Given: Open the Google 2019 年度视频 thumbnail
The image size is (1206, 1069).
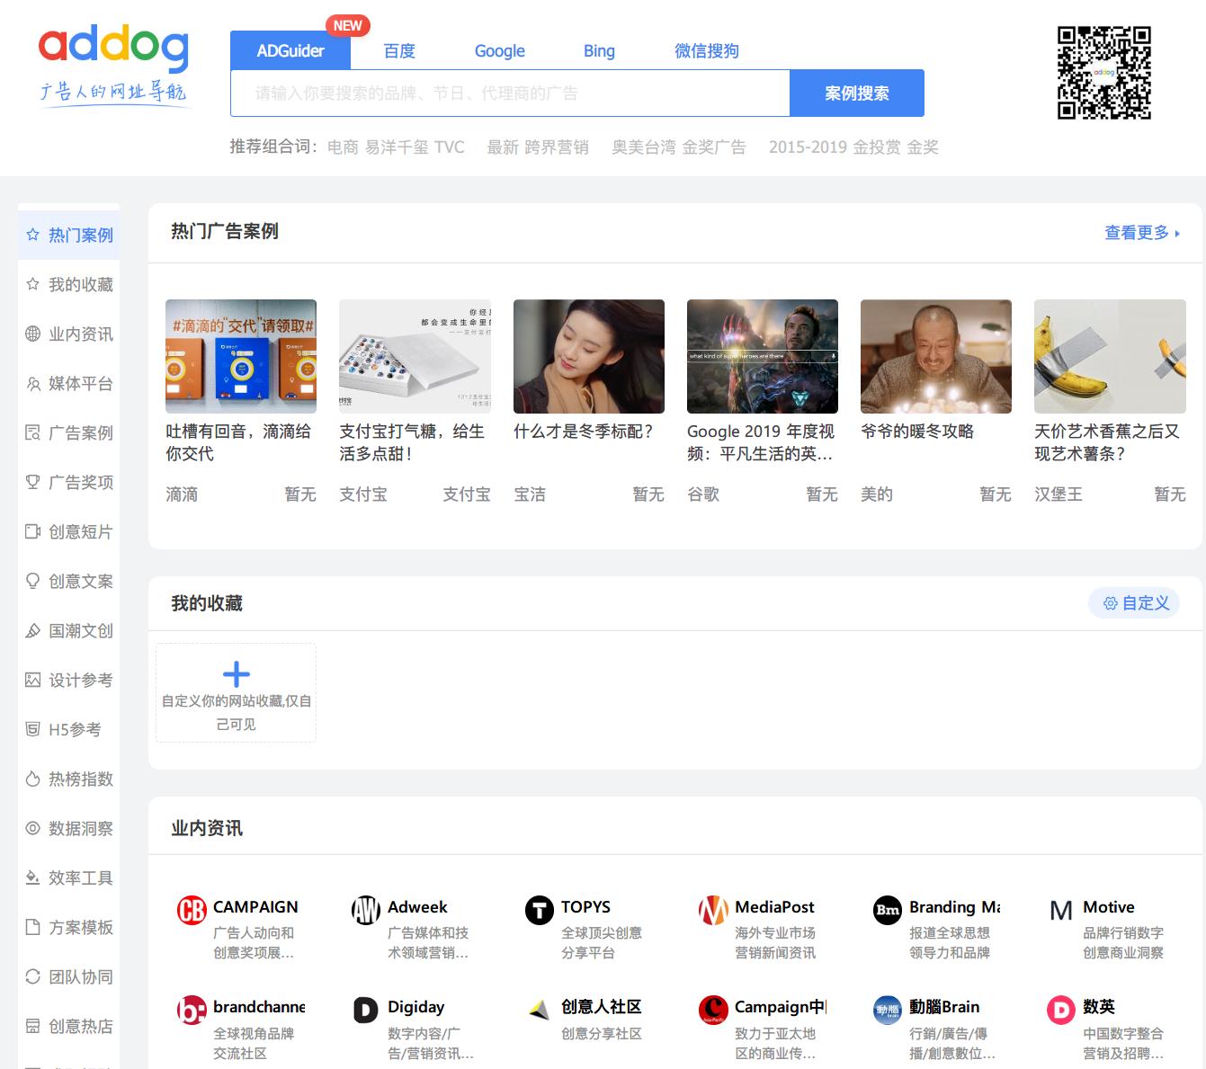Looking at the screenshot, I should 762,356.
